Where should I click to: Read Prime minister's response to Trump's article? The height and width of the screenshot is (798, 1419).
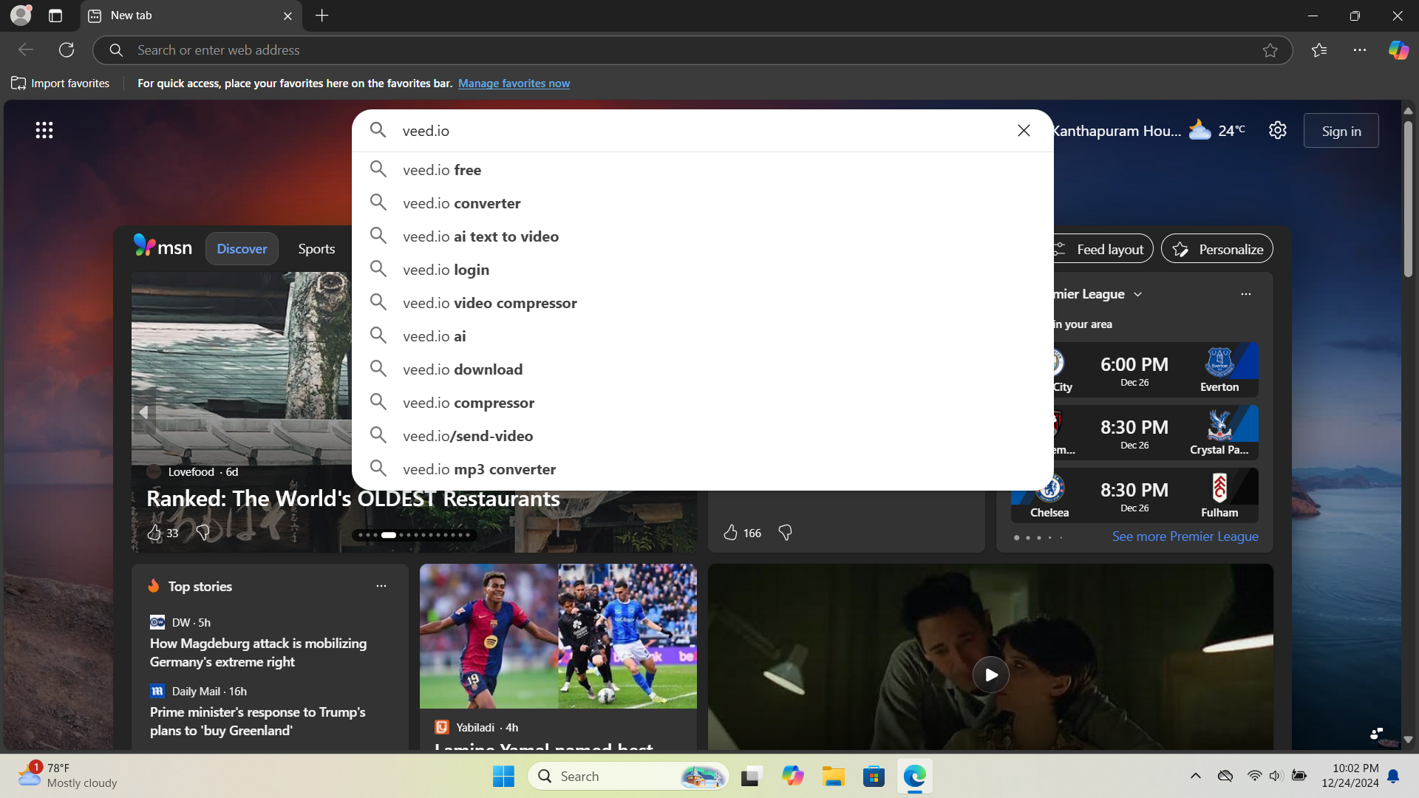[x=258, y=721]
